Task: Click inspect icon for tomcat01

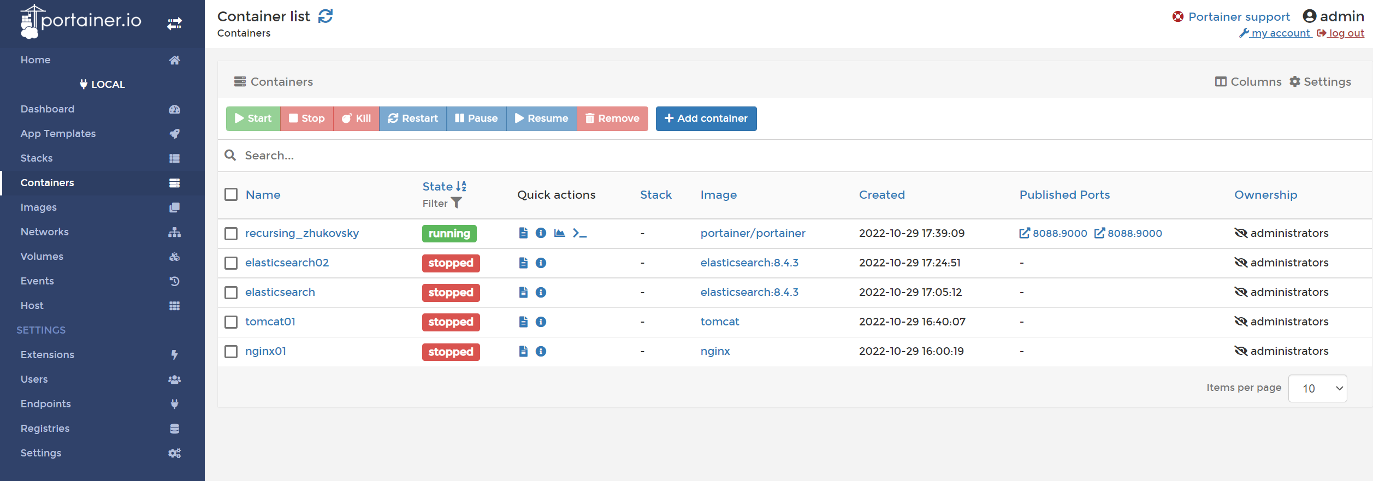Action: point(541,322)
